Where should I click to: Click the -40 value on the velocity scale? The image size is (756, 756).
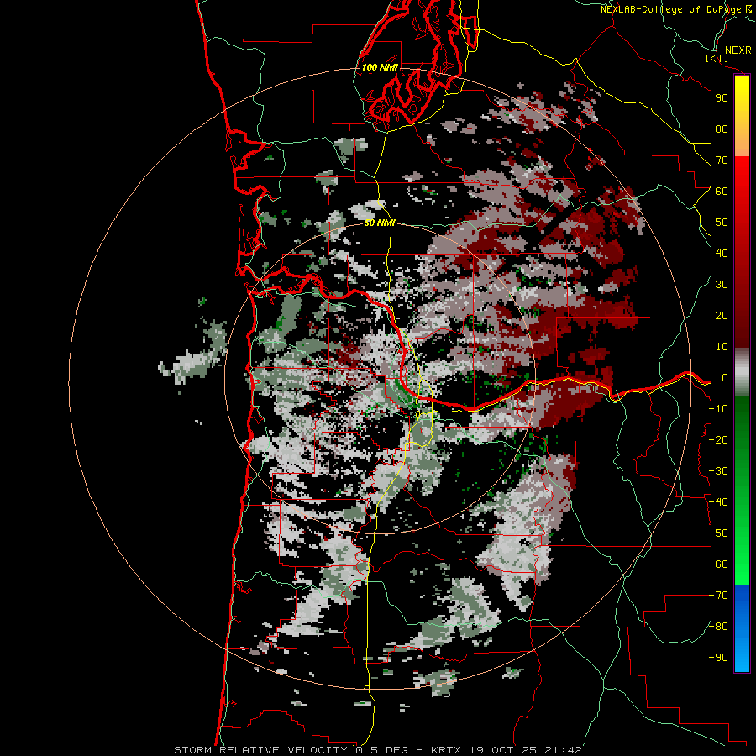[x=718, y=502]
